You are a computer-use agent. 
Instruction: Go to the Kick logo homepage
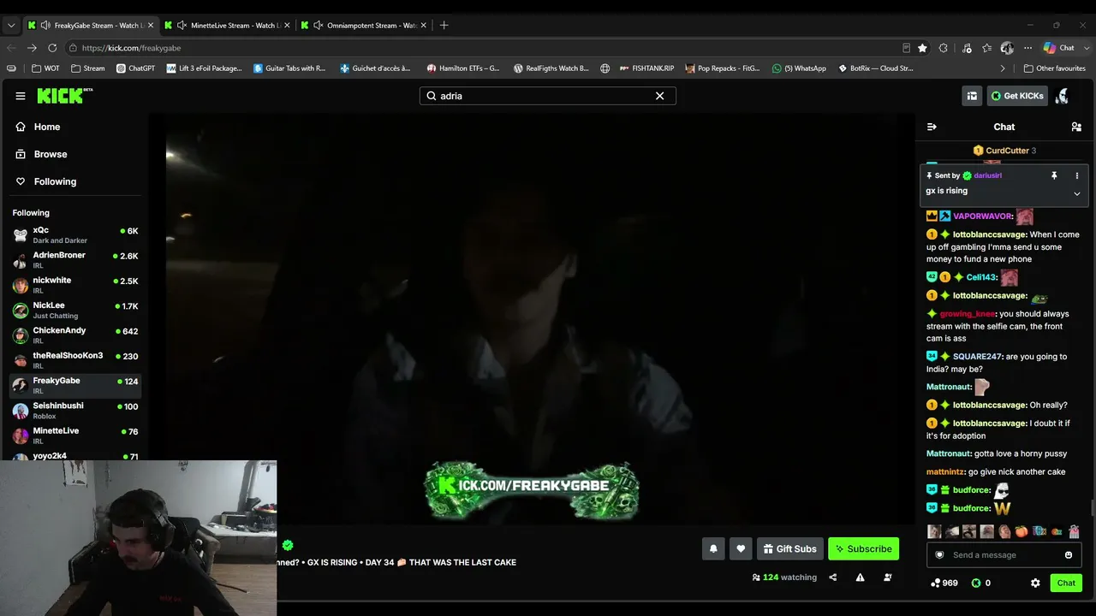click(x=65, y=96)
